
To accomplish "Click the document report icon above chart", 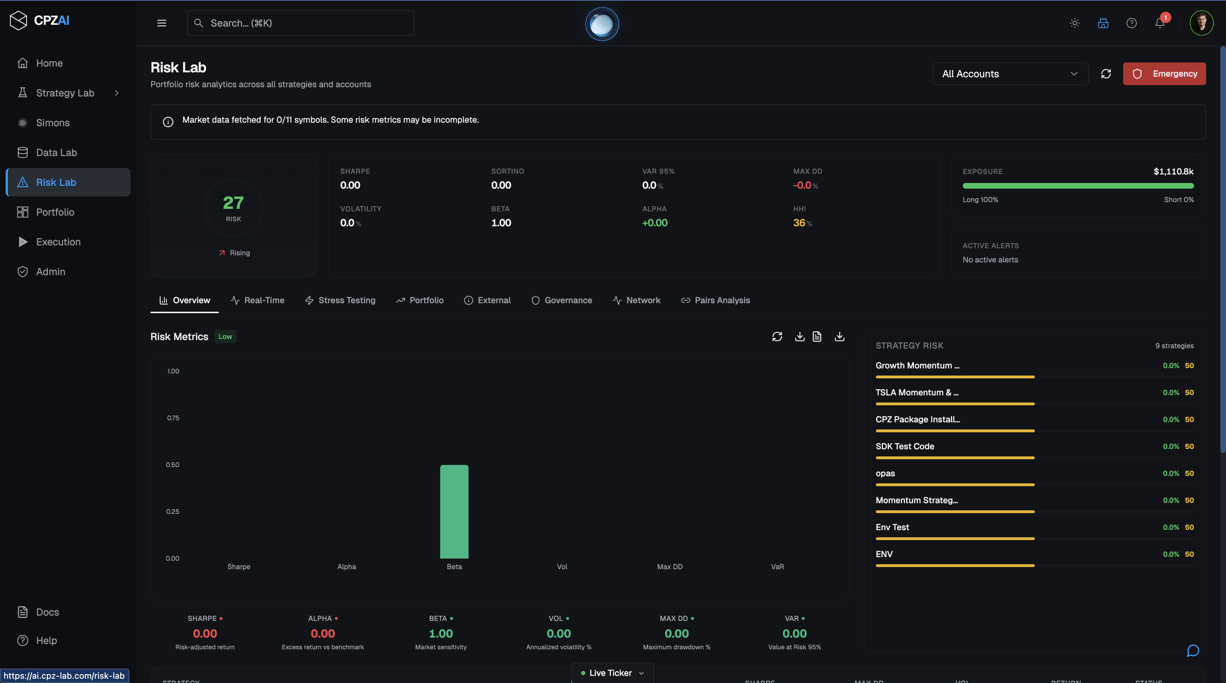I will pyautogui.click(x=817, y=337).
